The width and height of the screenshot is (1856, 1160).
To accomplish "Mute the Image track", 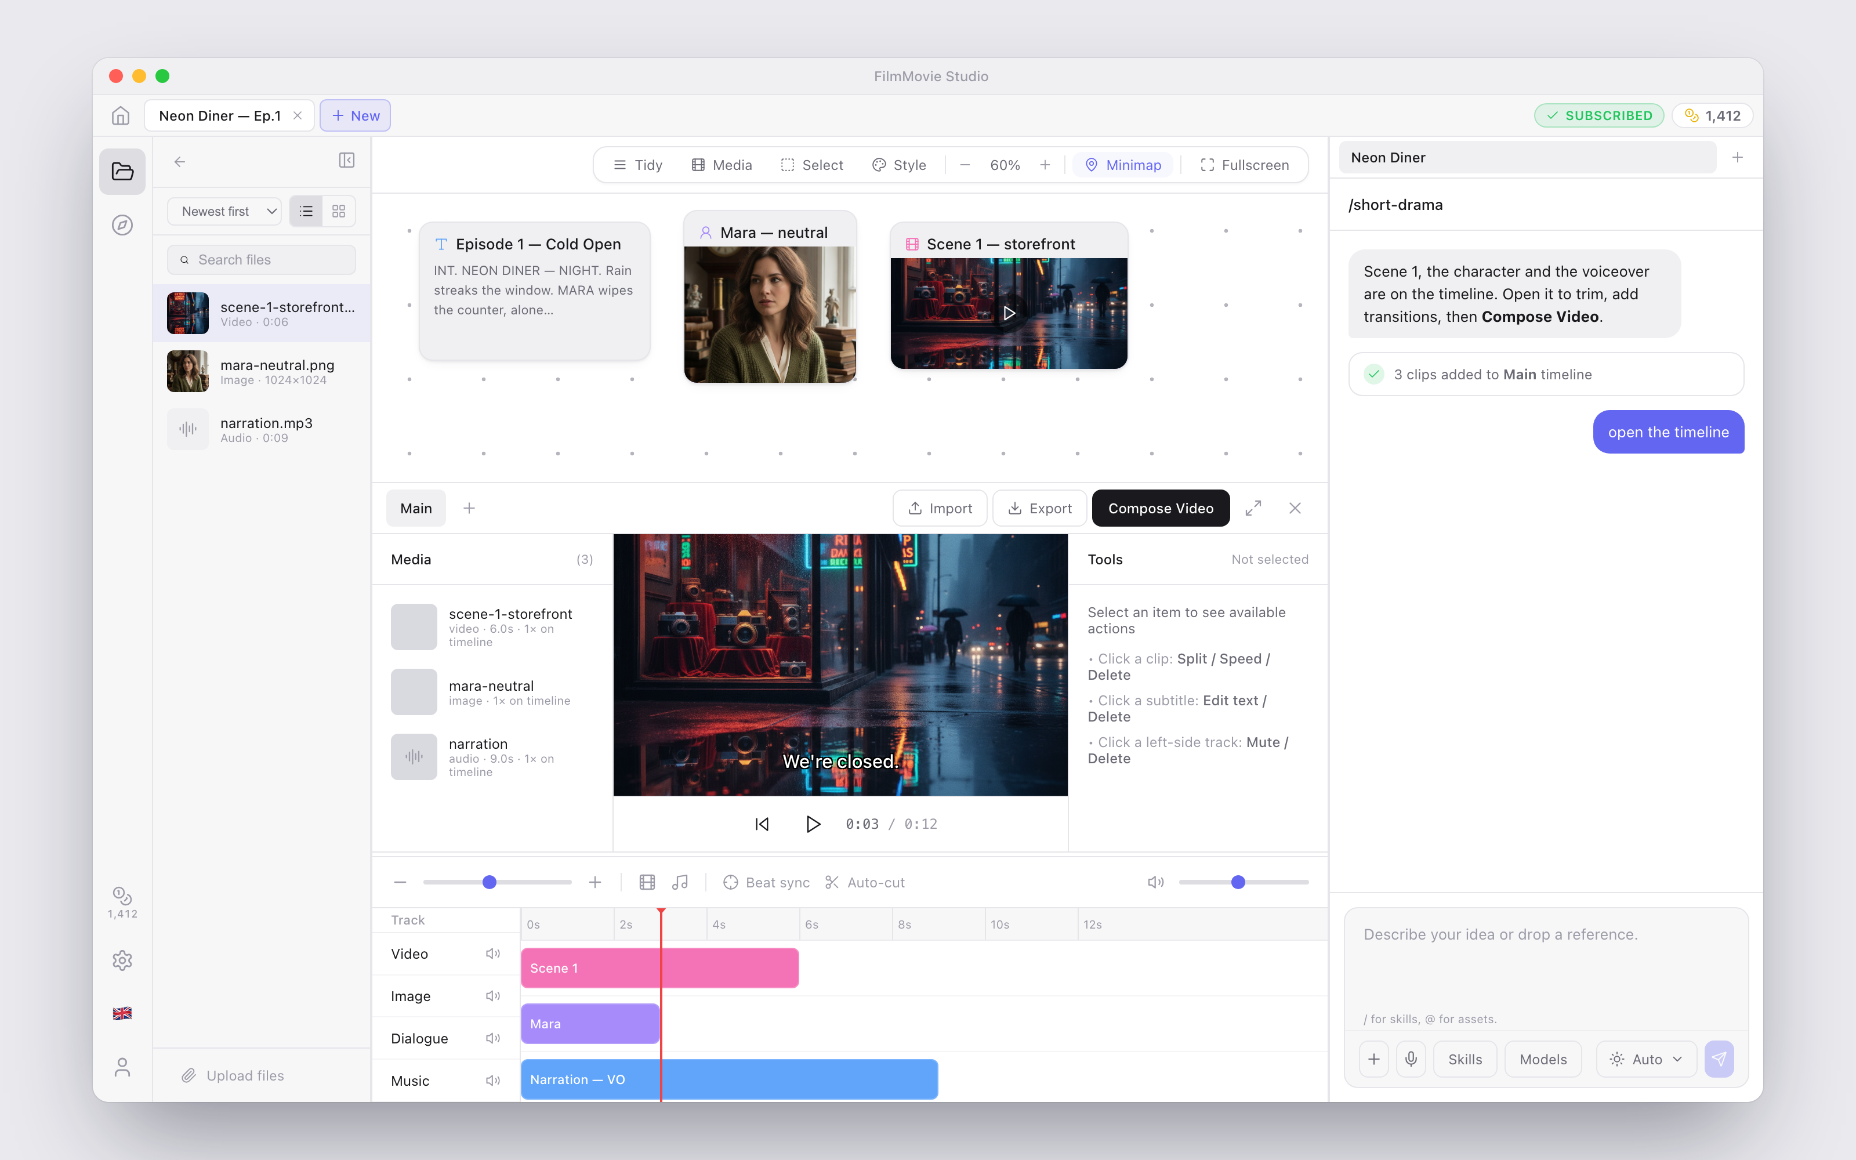I will 493,996.
